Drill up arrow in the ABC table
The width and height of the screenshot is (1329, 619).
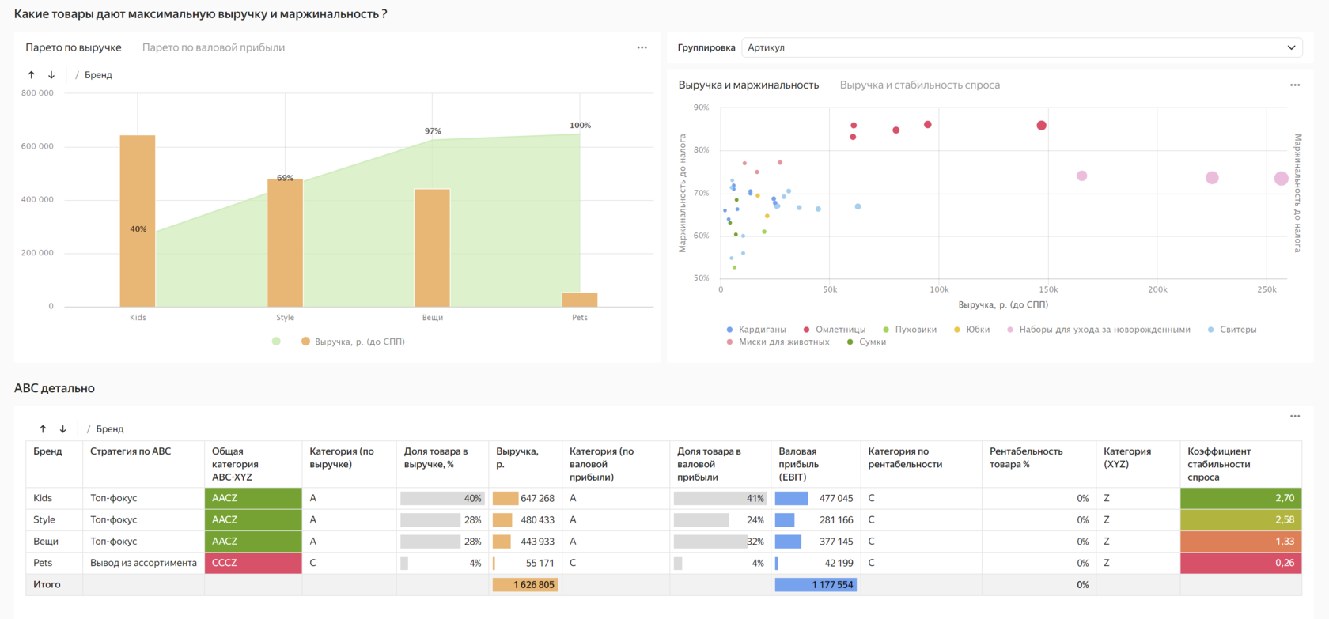pyautogui.click(x=43, y=429)
